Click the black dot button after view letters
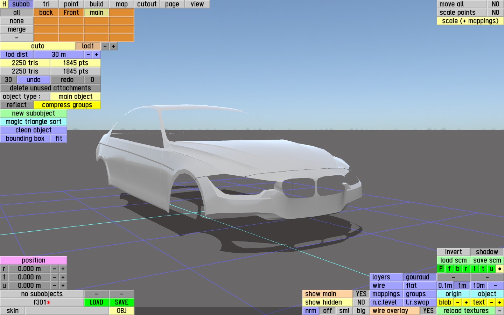 pos(500,269)
